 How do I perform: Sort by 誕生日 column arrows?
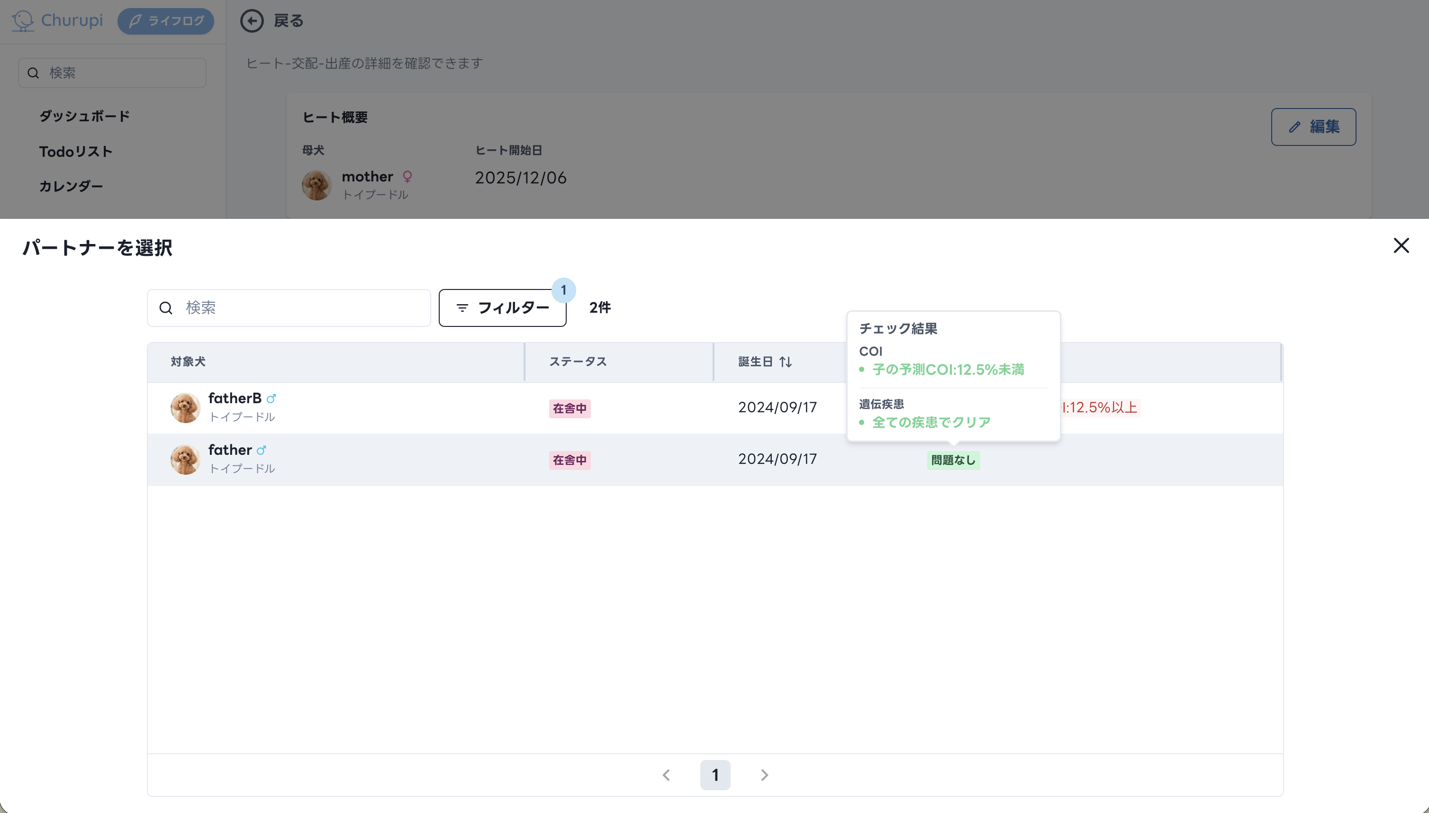785,362
